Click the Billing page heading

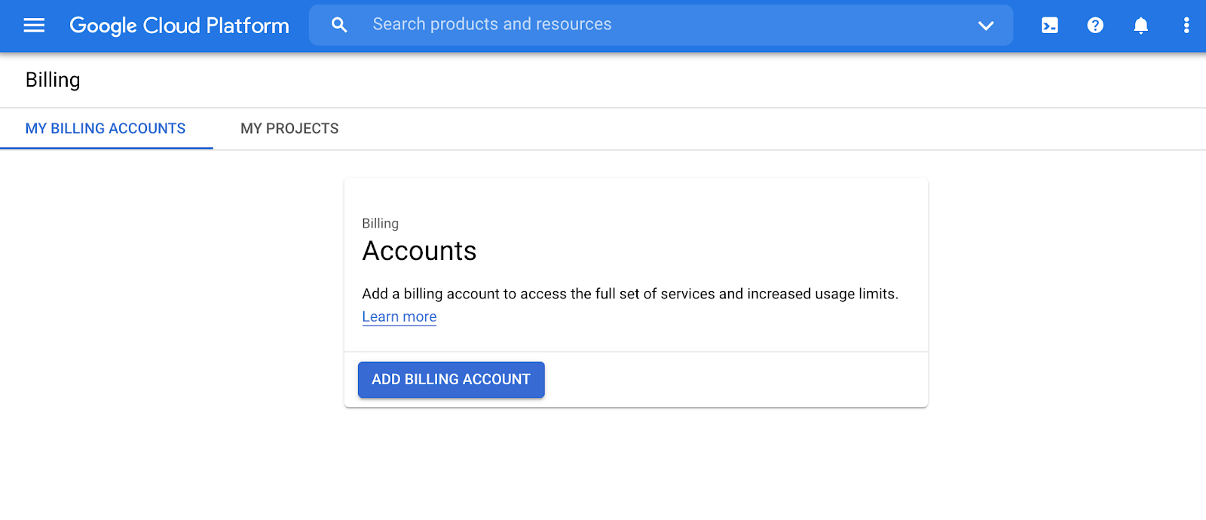click(53, 80)
